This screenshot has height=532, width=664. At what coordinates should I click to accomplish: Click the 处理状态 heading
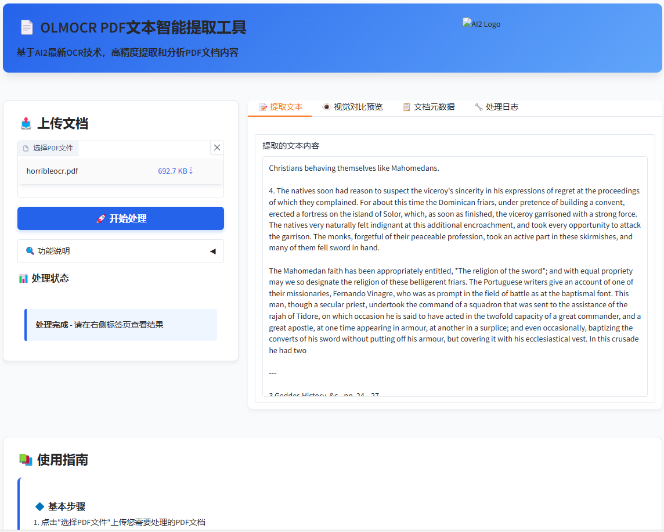50,279
